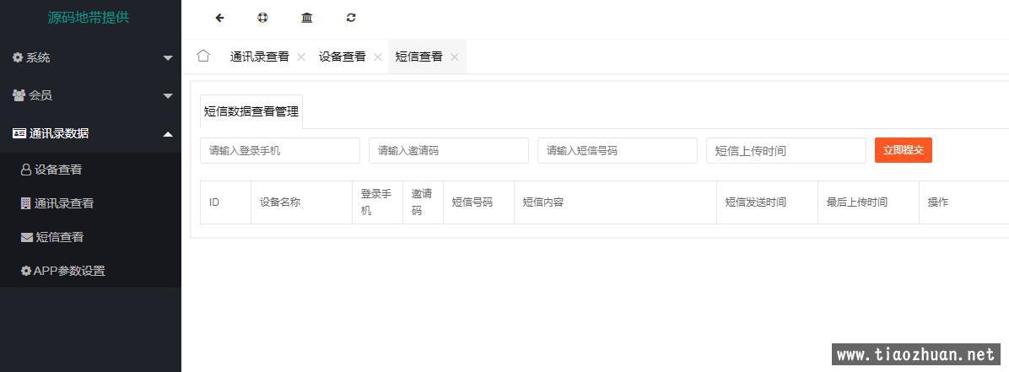Switch to the 通讯录查看 tab
Screen dimensions: 1009x372
coord(259,57)
